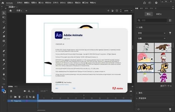Switch assets to 自定义 (Custom) tab
175x112 pixels.
[x=159, y=14]
